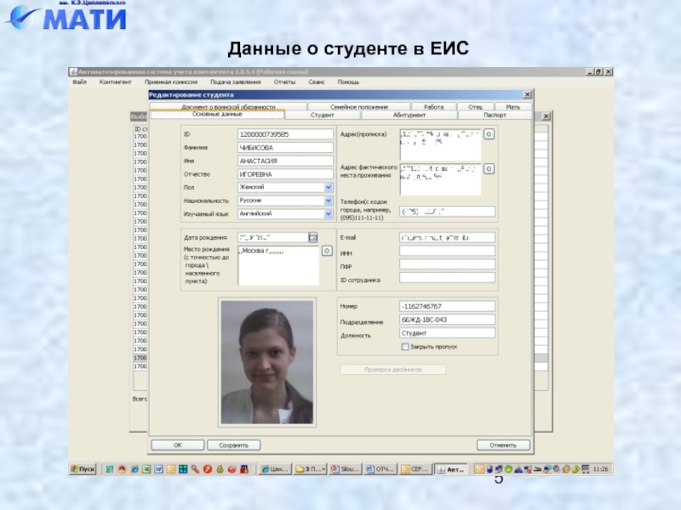
Task: Open the Файл menu
Action: coord(79,82)
